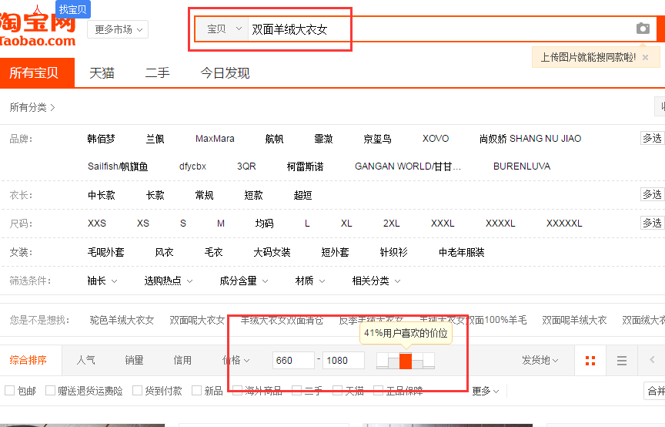665x427 pixels.
Task: Expand the 所有分类 chevron
Action: pyautogui.click(x=52, y=107)
